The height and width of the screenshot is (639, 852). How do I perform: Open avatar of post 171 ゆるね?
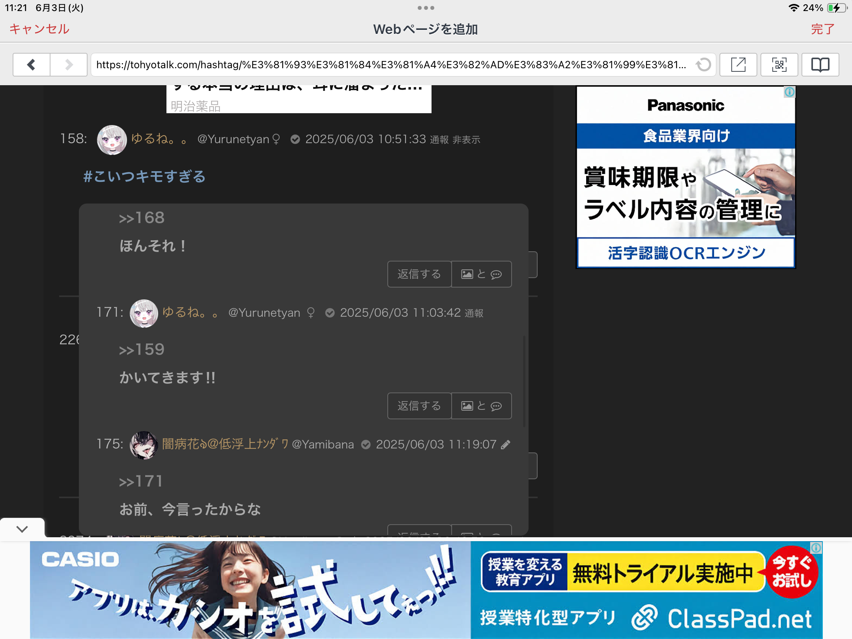click(144, 313)
